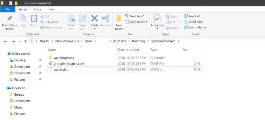Select the wallet.dat file
This screenshot has width=265, height=120.
pos(124,69)
